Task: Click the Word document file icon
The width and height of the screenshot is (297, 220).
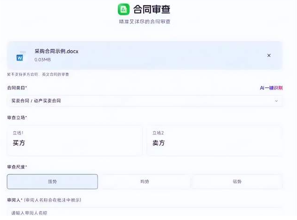Action: pyautogui.click(x=20, y=57)
